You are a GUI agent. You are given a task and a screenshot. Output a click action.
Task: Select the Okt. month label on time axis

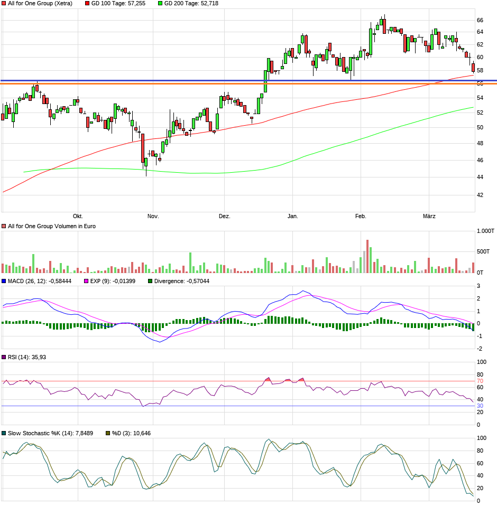coord(78,216)
